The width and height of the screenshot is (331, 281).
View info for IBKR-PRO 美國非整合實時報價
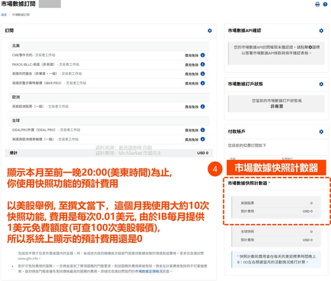[203, 83]
